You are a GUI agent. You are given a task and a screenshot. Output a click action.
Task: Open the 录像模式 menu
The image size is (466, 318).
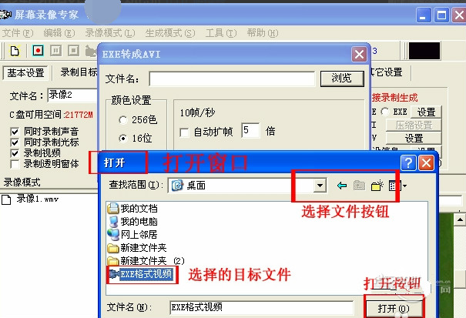pyautogui.click(x=110, y=33)
